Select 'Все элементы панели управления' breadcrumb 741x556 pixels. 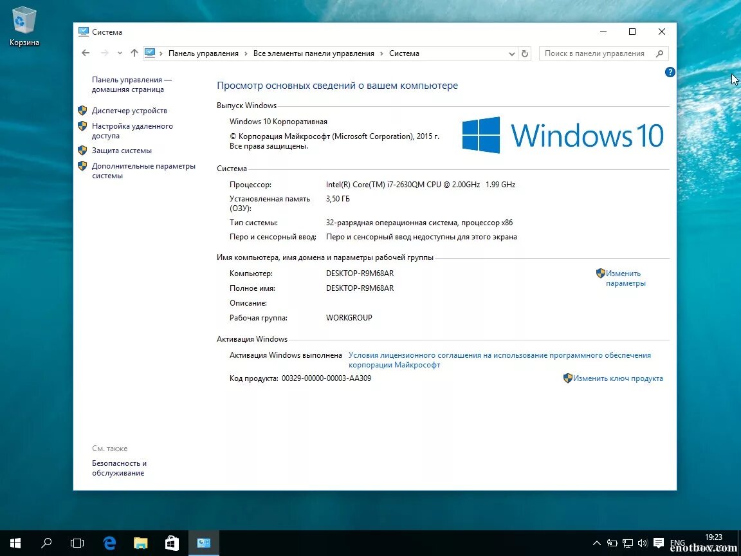click(x=313, y=53)
